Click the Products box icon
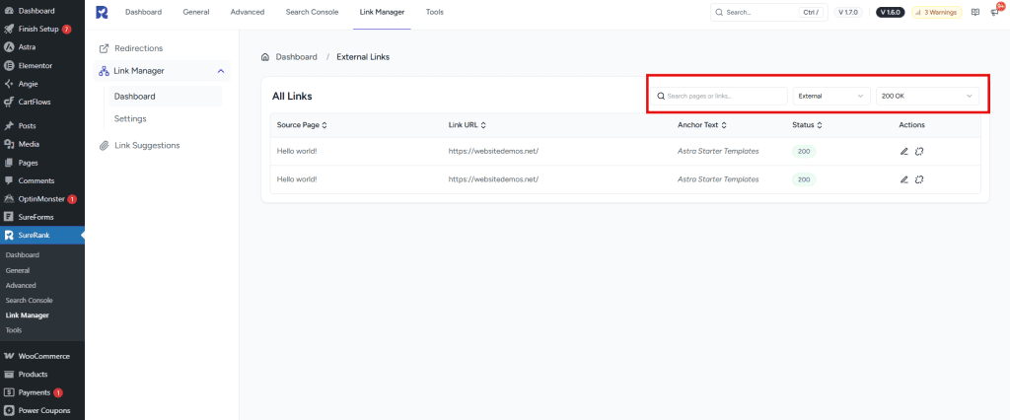 [9, 375]
